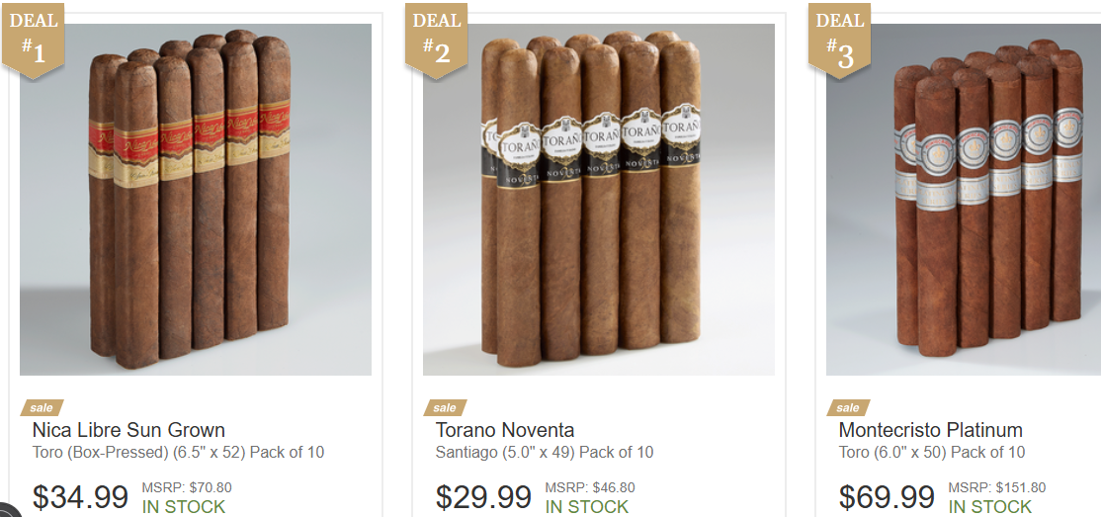The height and width of the screenshot is (517, 1101).
Task: Open the Torano Noventa cigar bundle image
Action: click(598, 200)
